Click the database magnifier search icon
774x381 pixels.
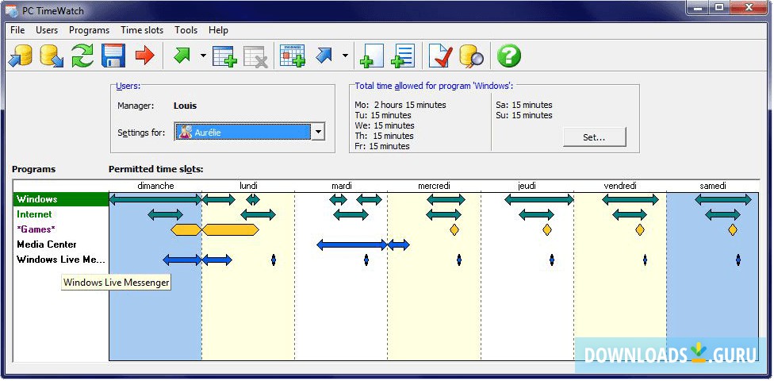(x=471, y=56)
